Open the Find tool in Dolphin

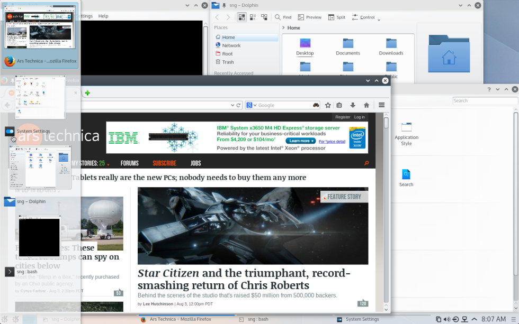click(x=283, y=17)
